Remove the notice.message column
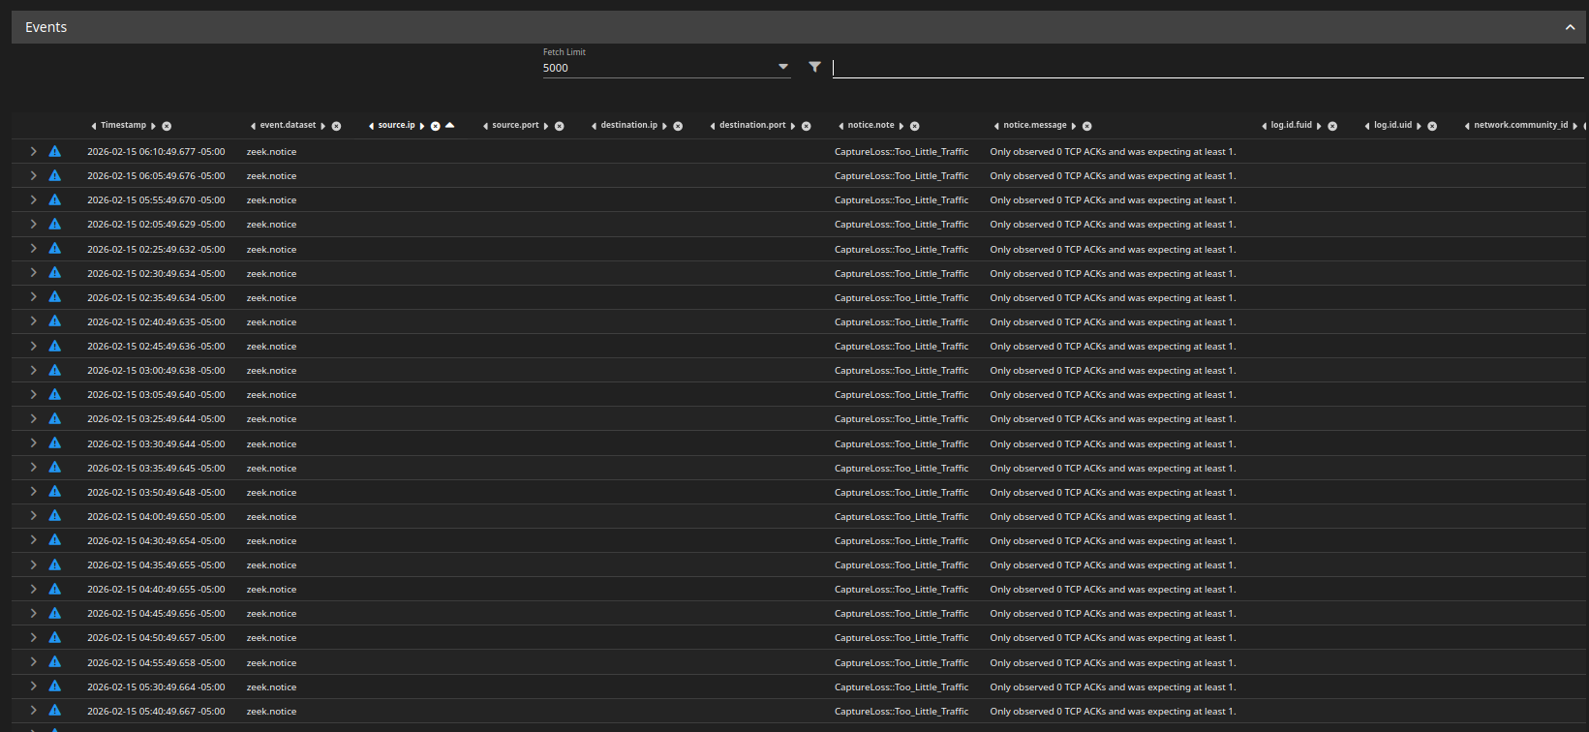The image size is (1589, 732). tap(1086, 126)
